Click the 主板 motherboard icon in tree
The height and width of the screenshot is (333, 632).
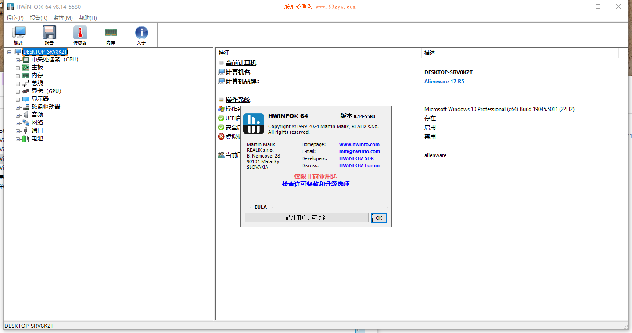(26, 68)
